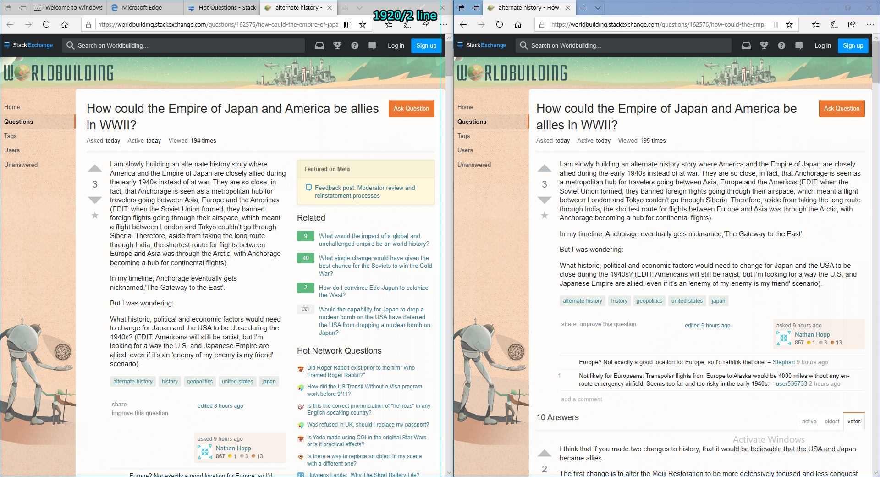Click Back arrow in left Edge window

point(10,24)
